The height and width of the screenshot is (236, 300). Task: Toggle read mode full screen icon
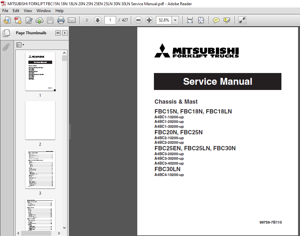pos(242,20)
